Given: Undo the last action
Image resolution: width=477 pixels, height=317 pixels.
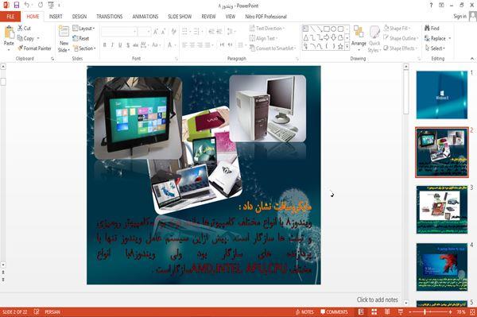Looking at the screenshot, I should [27, 5].
